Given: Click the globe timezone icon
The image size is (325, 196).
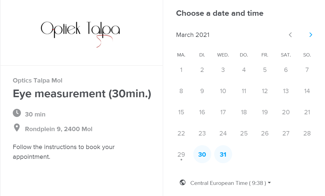Looking at the screenshot, I should 183,182.
